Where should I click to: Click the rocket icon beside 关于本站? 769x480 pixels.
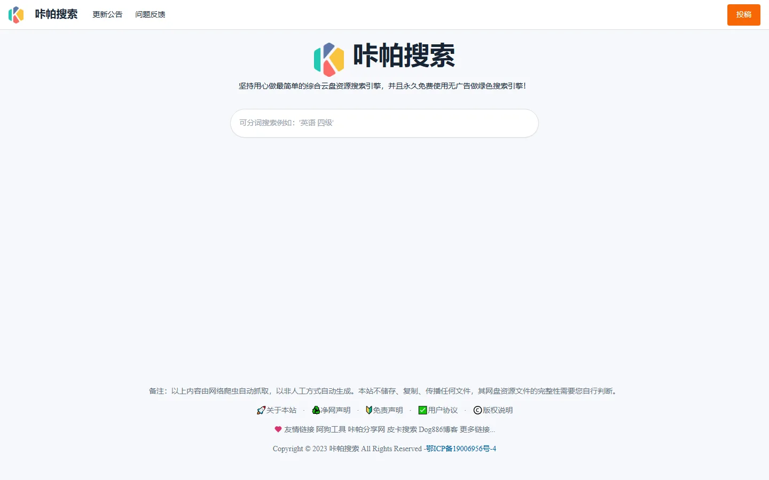click(261, 410)
